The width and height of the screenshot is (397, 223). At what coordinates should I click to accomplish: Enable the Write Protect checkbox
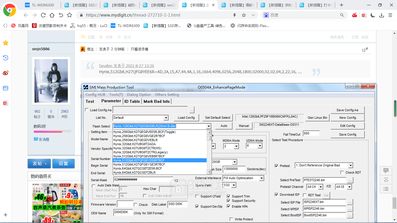click(232, 219)
